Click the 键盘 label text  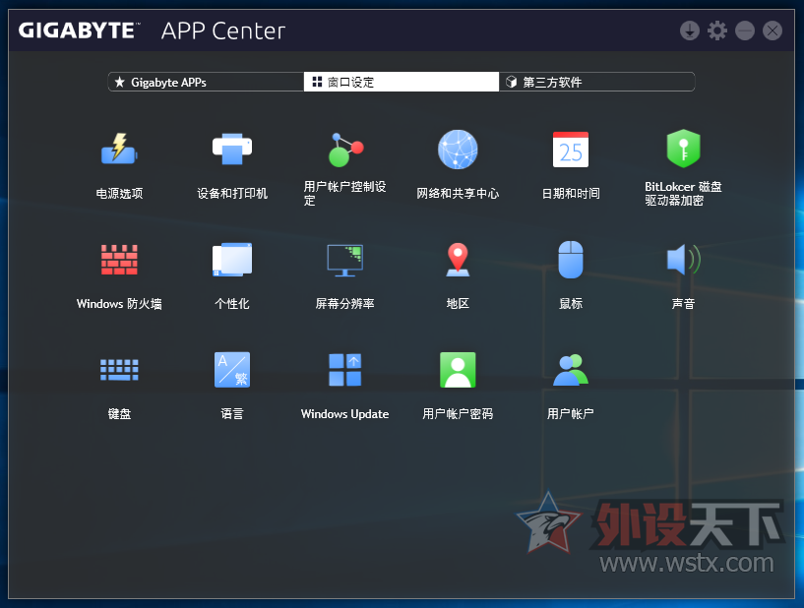pyautogui.click(x=119, y=414)
